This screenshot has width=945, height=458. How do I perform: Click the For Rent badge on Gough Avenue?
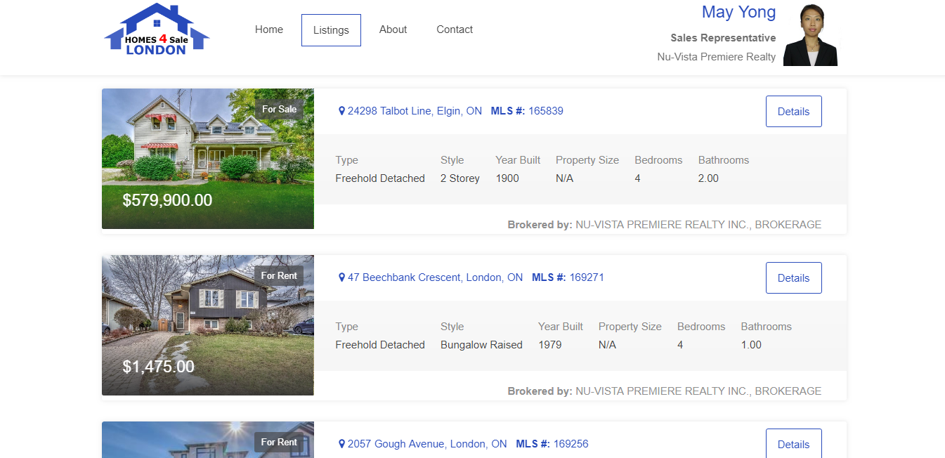[279, 442]
